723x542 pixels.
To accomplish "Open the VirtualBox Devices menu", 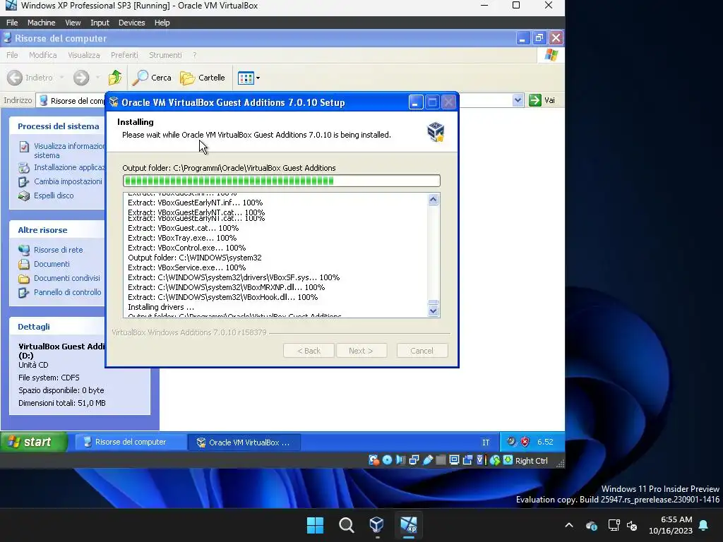I will click(131, 23).
